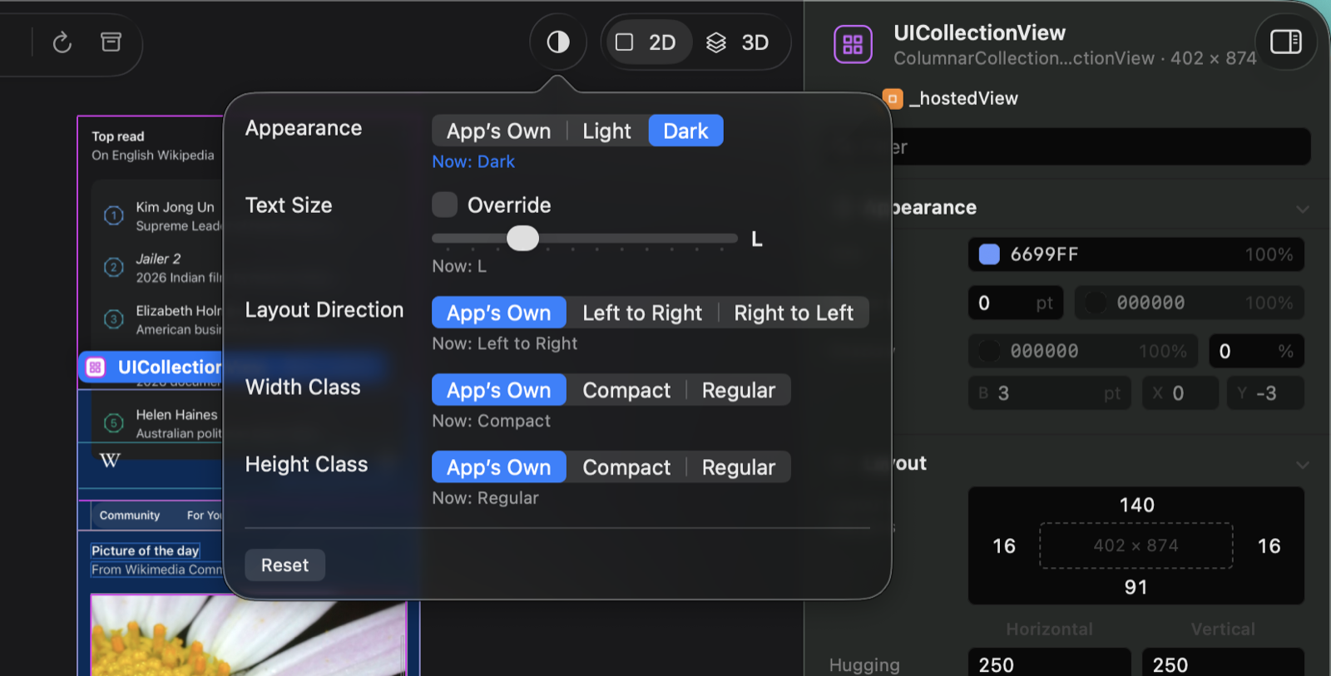Enable the Text Size Override checkbox
Image resolution: width=1331 pixels, height=676 pixels.
pyautogui.click(x=445, y=205)
